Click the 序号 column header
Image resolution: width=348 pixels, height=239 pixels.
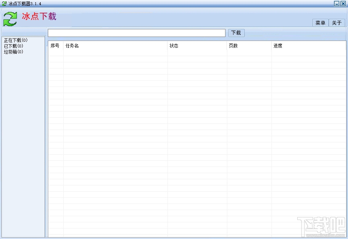click(55, 46)
